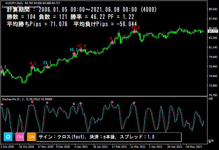Click the leftmost sell arrow labeled 1.2
219x150 pixels.
[2, 70]
